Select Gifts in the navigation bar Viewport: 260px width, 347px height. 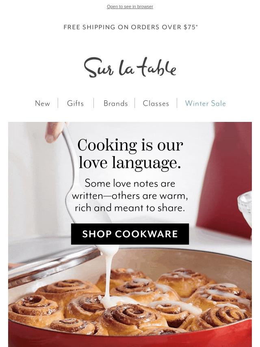[76, 103]
